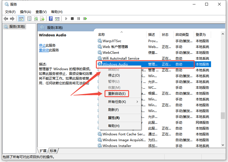Click the Pause service toolbar icon

[x=79, y=19]
